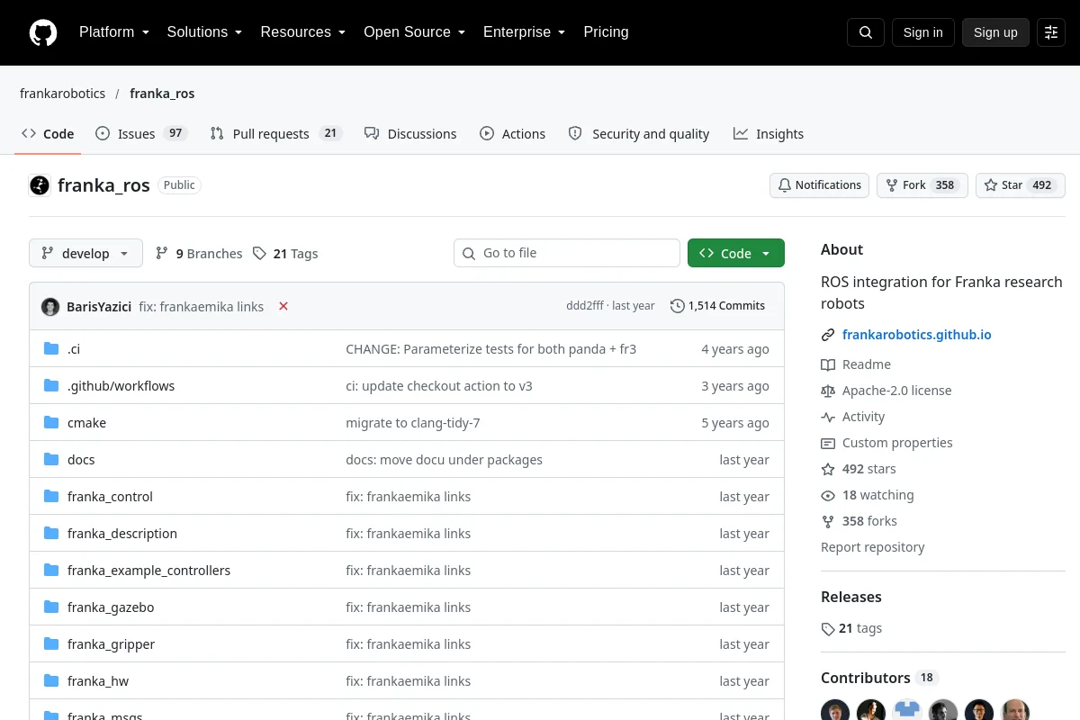Click the cmake folder icon

[x=51, y=423]
